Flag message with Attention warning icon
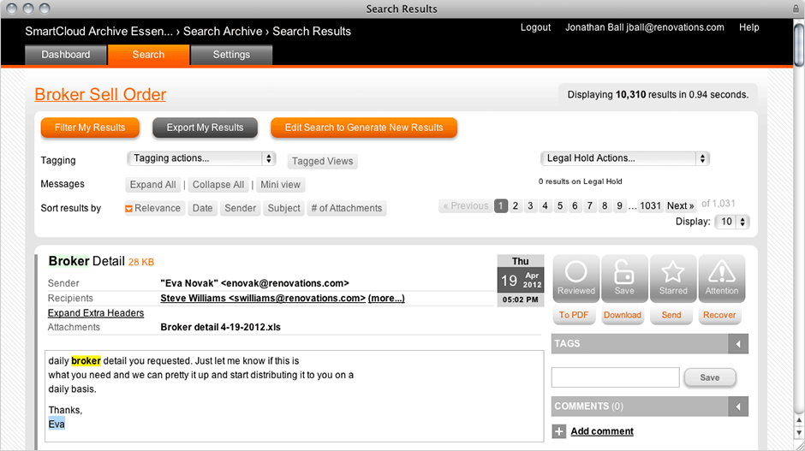This screenshot has height=451, width=805. [721, 278]
